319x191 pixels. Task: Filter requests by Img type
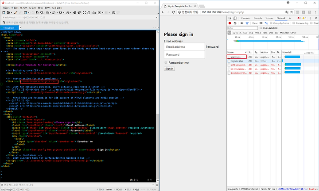(251, 33)
